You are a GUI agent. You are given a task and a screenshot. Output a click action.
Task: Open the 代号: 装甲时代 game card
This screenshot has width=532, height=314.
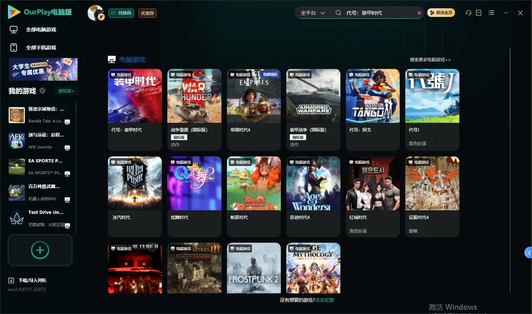coord(135,110)
